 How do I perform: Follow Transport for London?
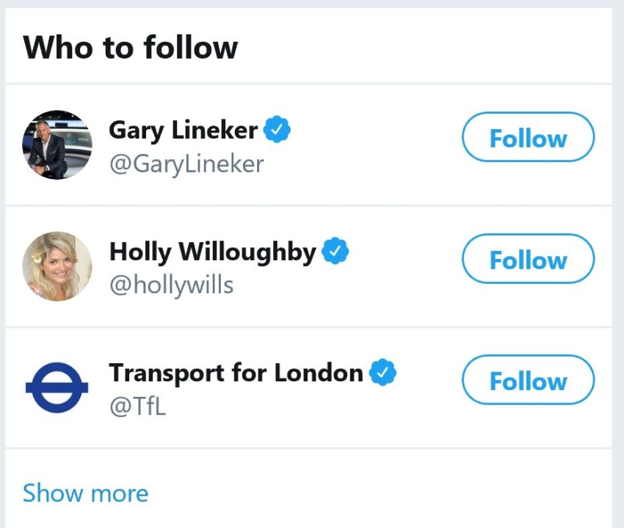[528, 380]
